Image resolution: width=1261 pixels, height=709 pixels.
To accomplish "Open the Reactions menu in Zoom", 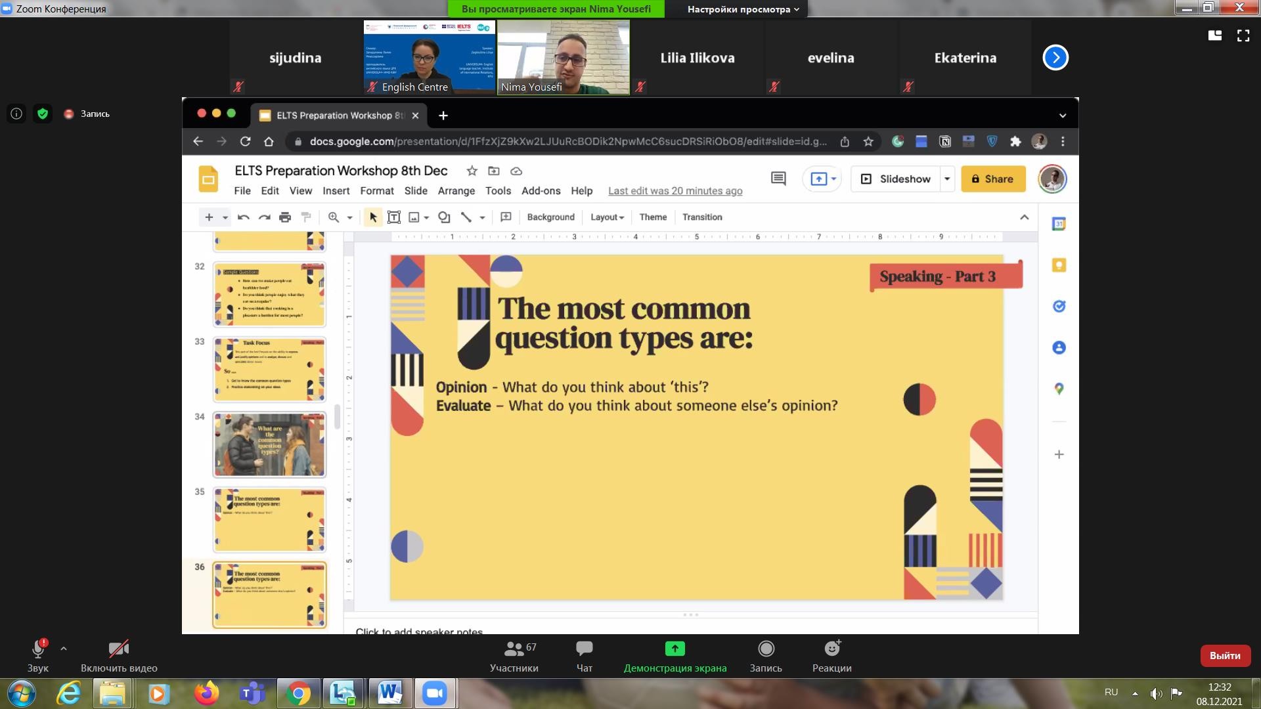I will point(831,649).
